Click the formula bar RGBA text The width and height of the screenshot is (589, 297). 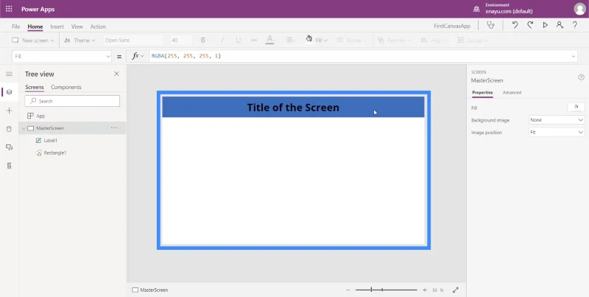pyautogui.click(x=186, y=56)
